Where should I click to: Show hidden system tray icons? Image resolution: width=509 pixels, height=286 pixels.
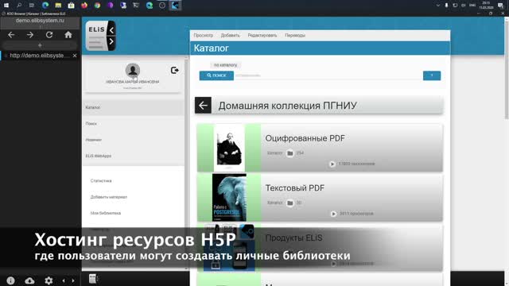[438, 6]
